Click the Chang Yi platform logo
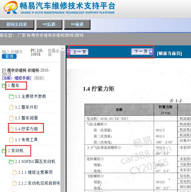 pos(11,7)
